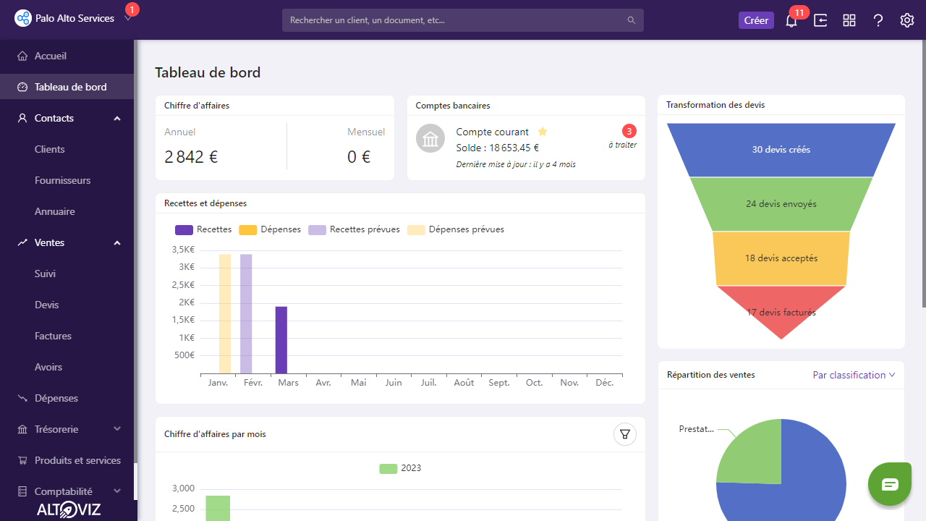The width and height of the screenshot is (926, 521).
Task: Click the logout arrow icon in header
Action: (x=820, y=20)
